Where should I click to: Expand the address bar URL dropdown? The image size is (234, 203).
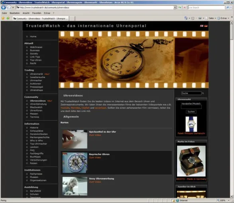click(x=175, y=7)
